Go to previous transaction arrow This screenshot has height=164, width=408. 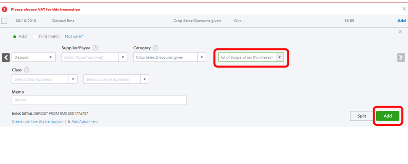[6, 57]
